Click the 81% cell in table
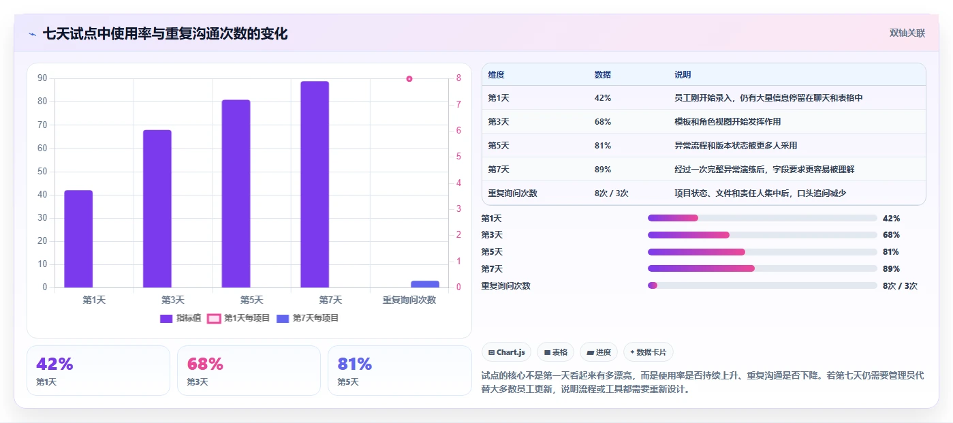 602,146
